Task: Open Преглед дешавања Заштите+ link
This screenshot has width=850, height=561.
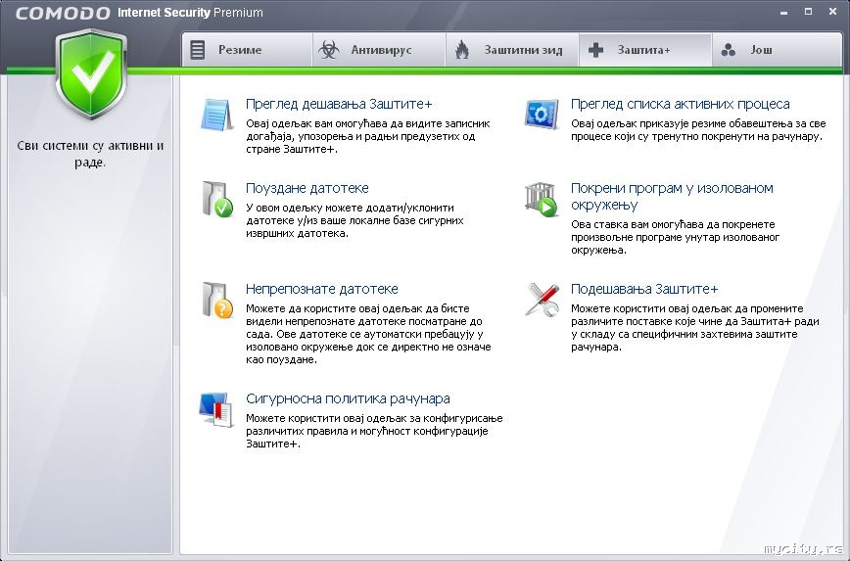Action: click(339, 104)
